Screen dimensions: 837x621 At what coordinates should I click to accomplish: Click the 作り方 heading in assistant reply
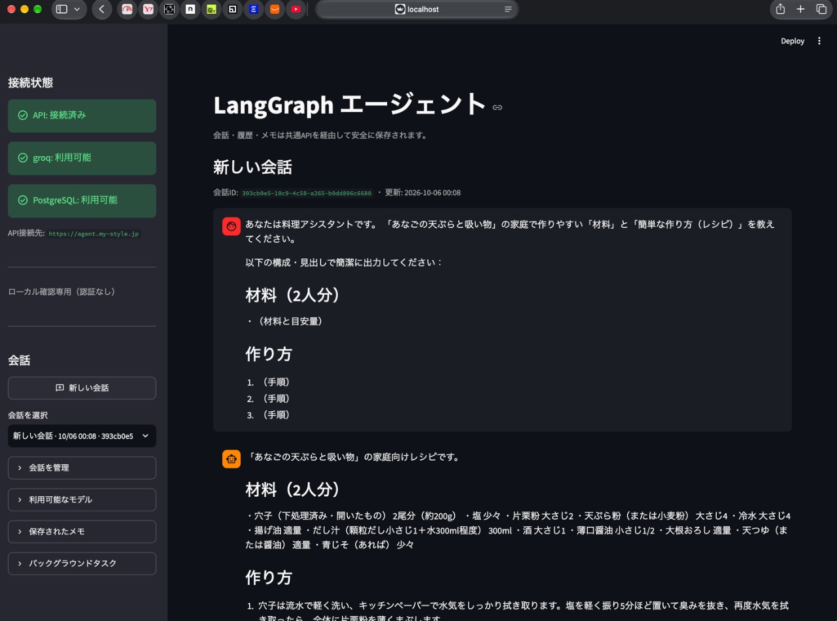[x=269, y=577]
